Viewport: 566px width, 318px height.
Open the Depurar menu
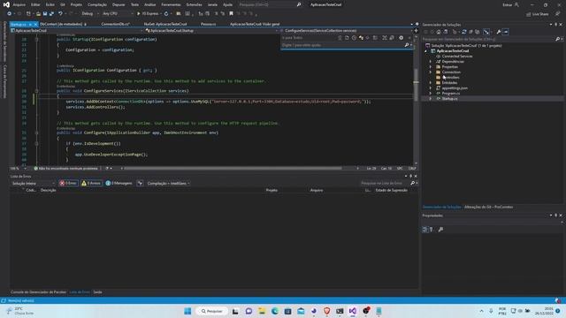click(x=119, y=4)
